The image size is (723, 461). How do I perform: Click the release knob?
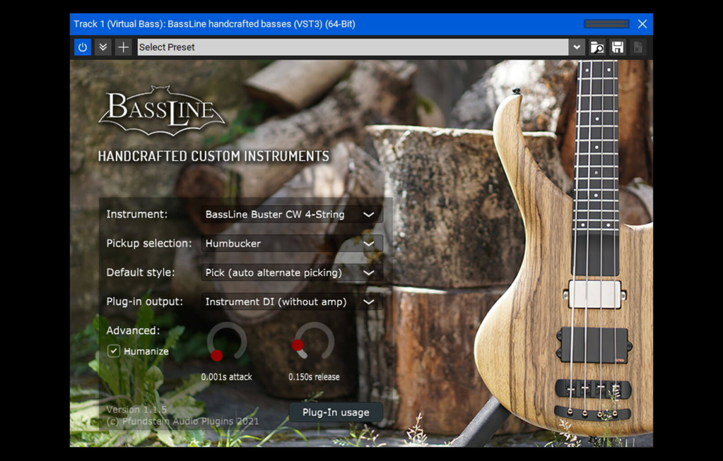coord(314,343)
